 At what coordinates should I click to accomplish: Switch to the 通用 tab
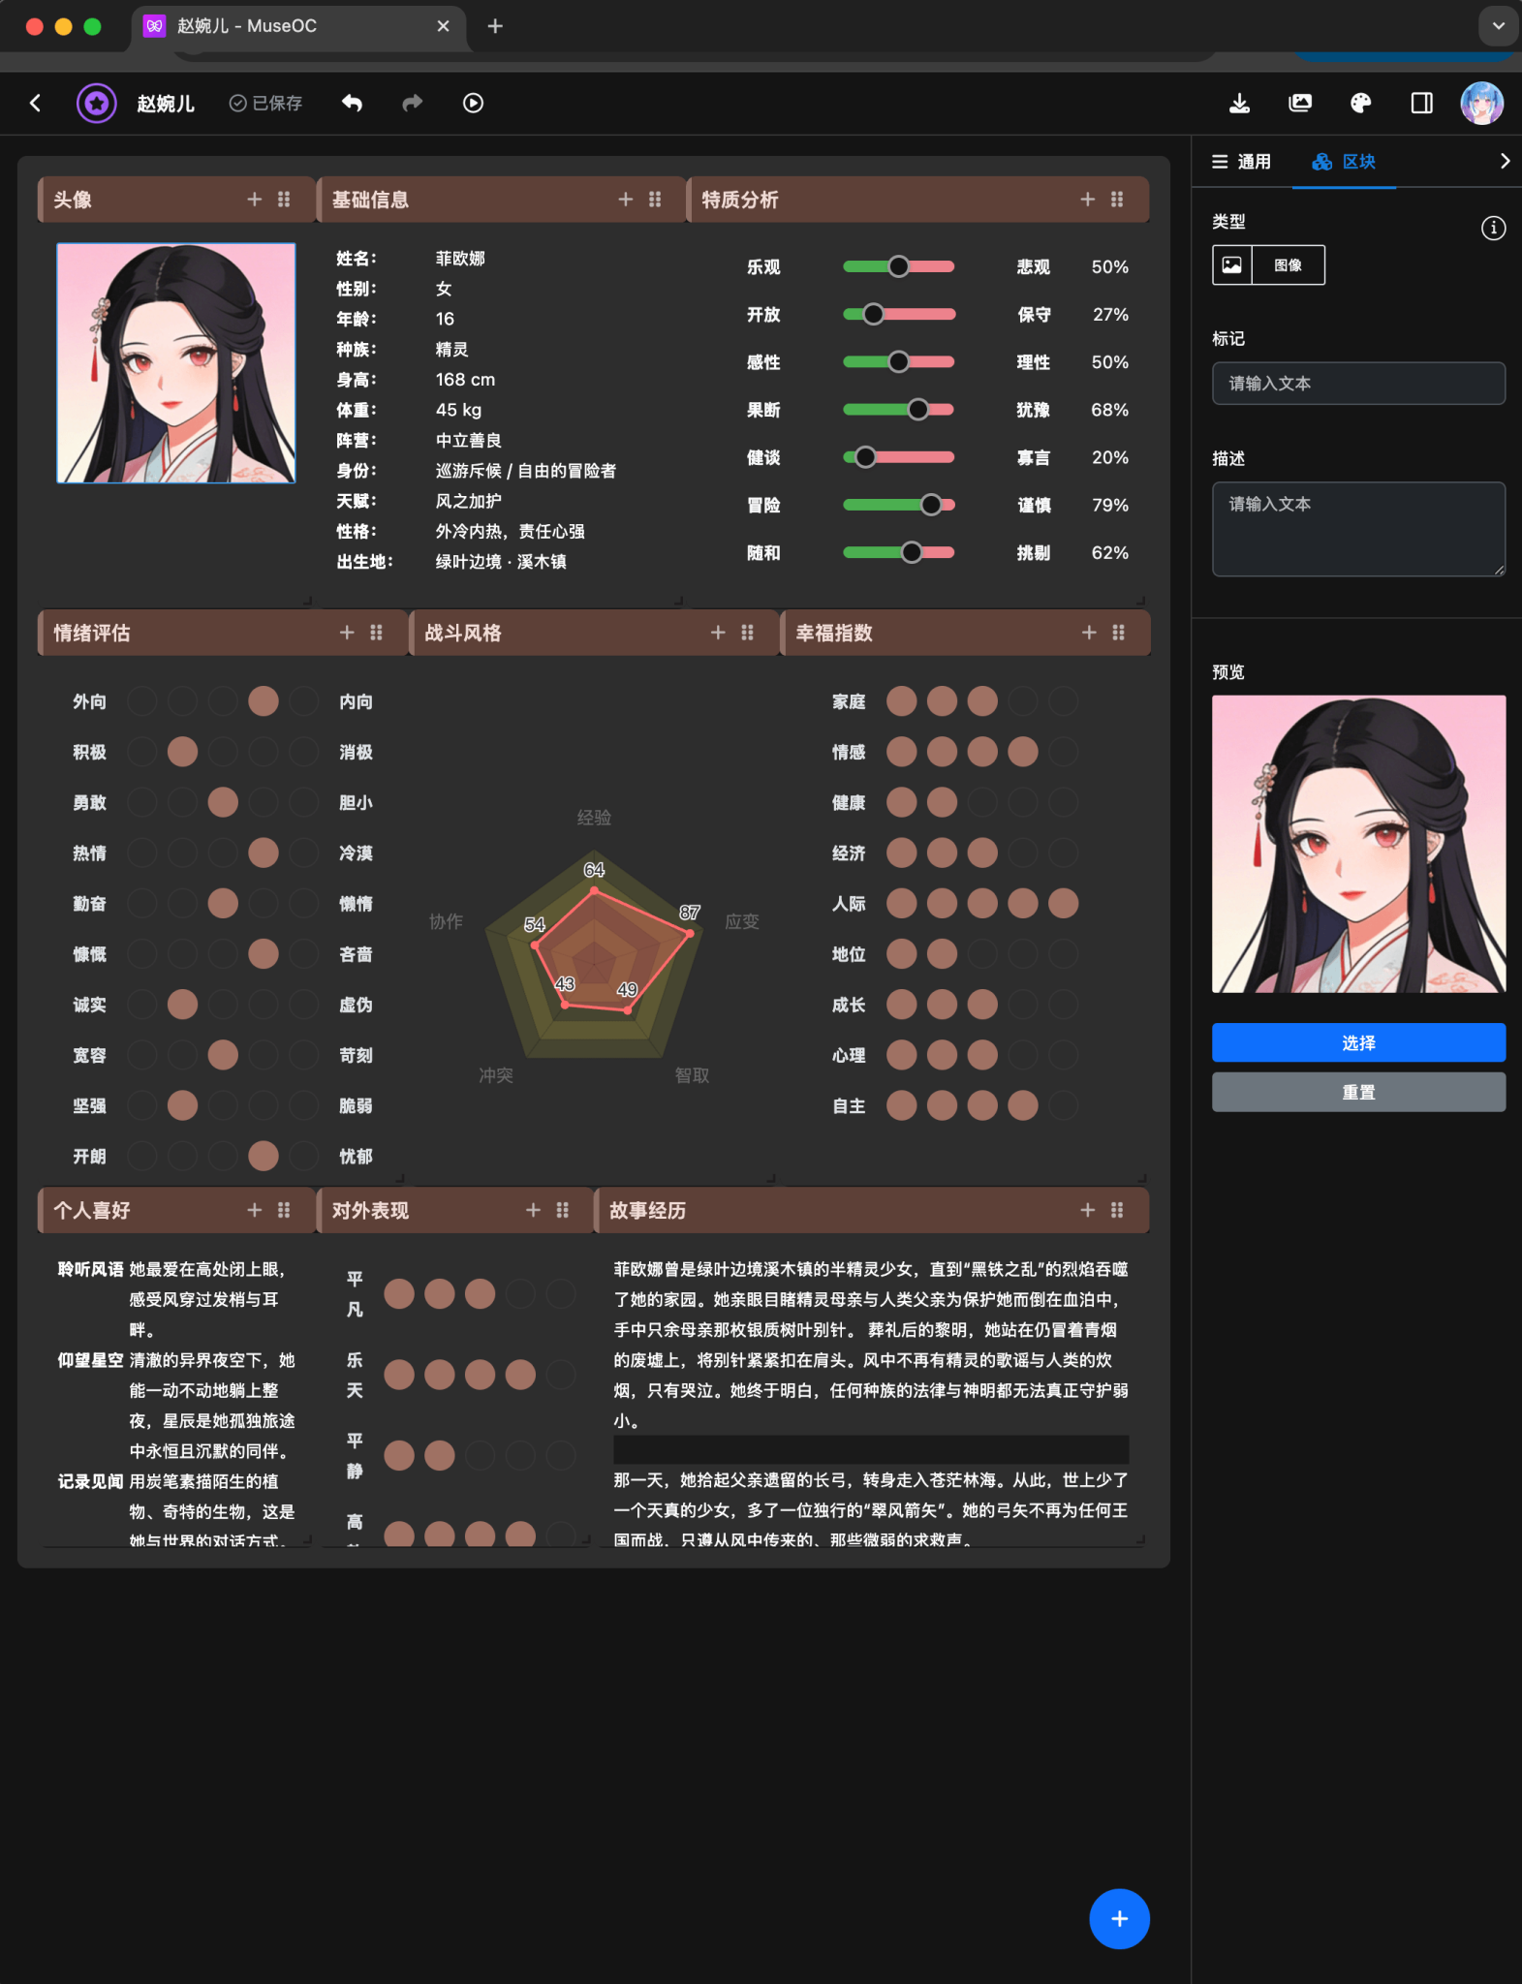[x=1241, y=162]
